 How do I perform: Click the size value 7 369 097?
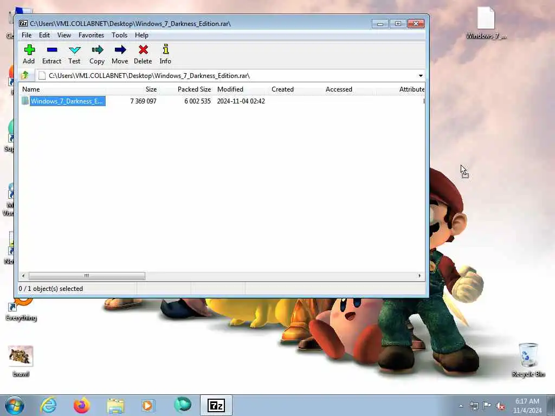tap(143, 101)
